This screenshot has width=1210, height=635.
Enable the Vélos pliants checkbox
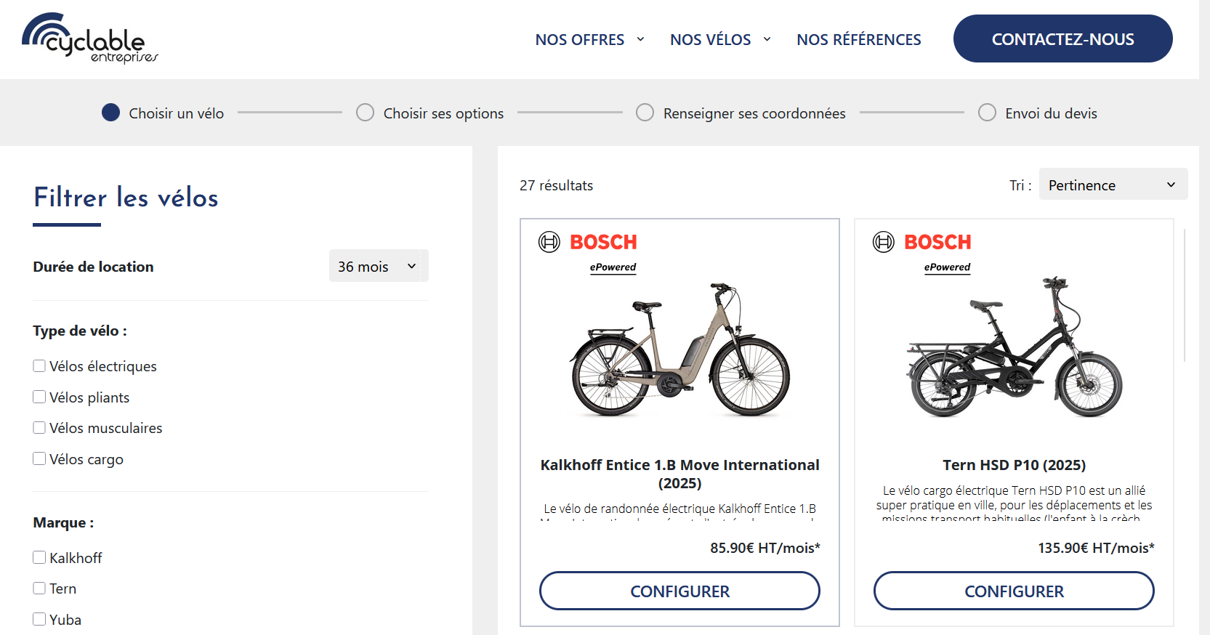click(x=39, y=397)
